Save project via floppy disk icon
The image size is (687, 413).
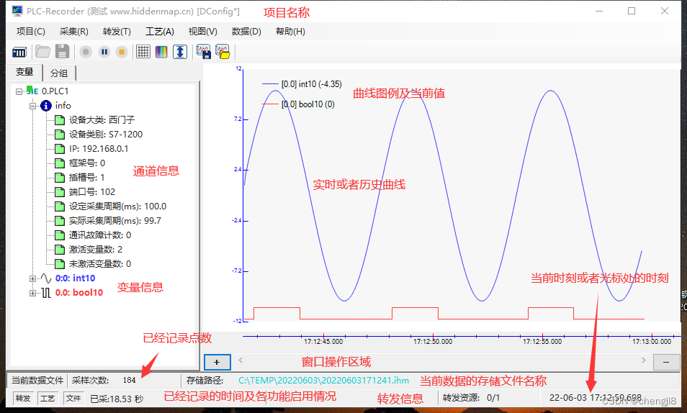tap(62, 52)
